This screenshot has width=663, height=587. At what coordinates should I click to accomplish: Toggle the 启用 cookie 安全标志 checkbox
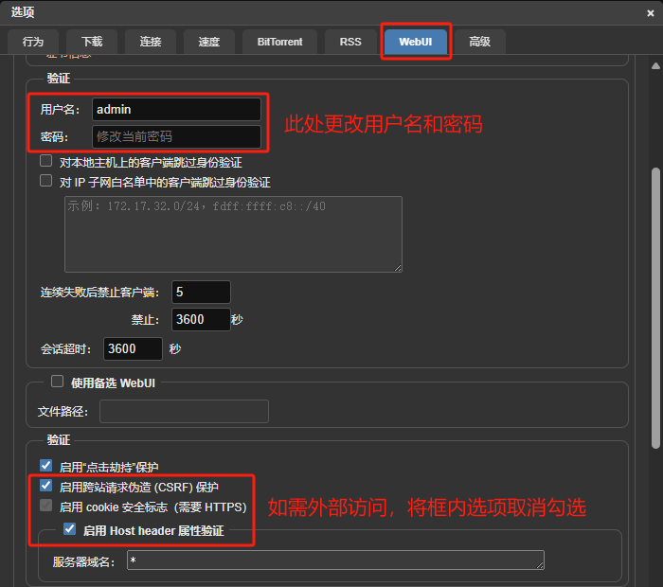45,506
